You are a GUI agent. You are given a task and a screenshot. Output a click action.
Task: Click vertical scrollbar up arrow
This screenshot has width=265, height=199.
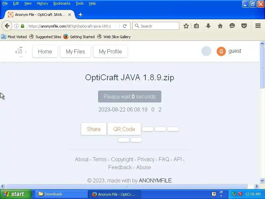click(262, 44)
